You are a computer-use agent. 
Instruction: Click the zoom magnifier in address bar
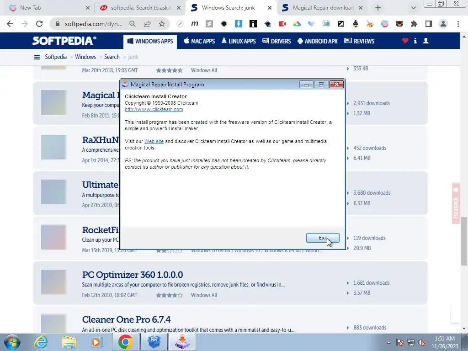tap(133, 24)
